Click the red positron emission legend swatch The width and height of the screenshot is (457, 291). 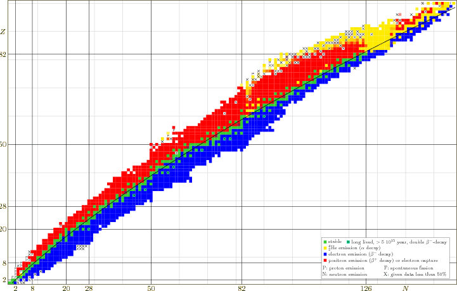tap(325, 261)
